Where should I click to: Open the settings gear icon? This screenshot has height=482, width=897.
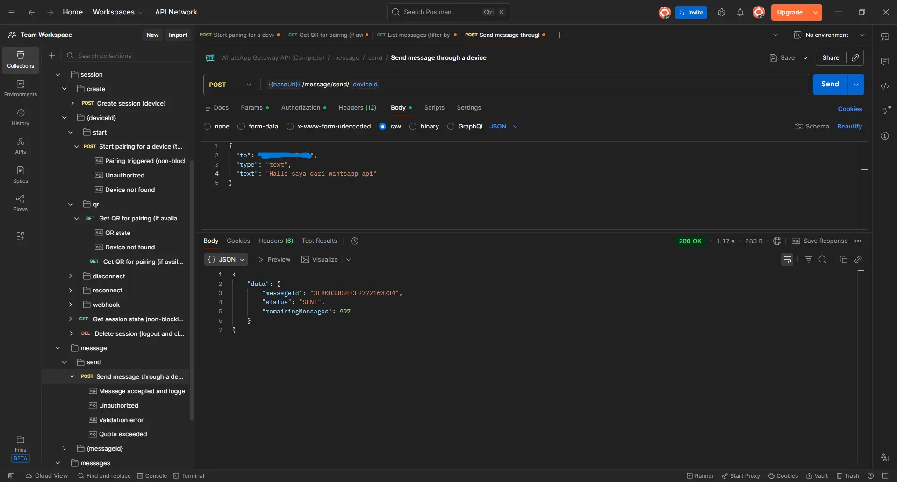(x=722, y=13)
